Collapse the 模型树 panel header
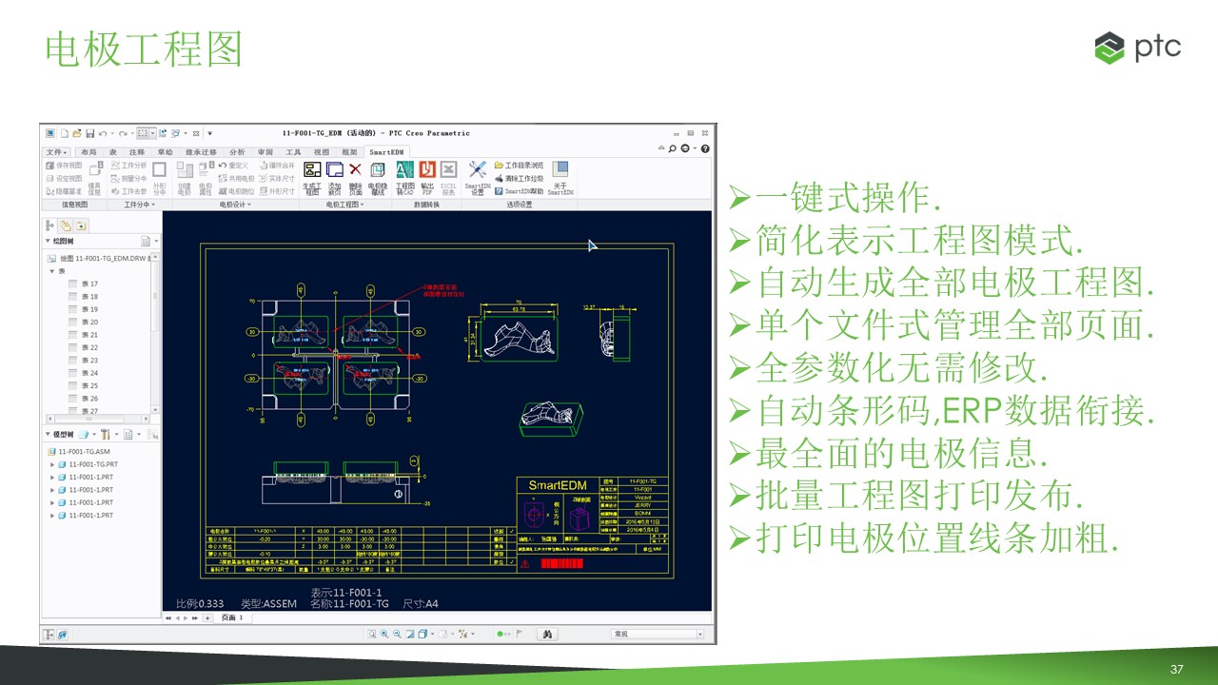 [x=47, y=434]
